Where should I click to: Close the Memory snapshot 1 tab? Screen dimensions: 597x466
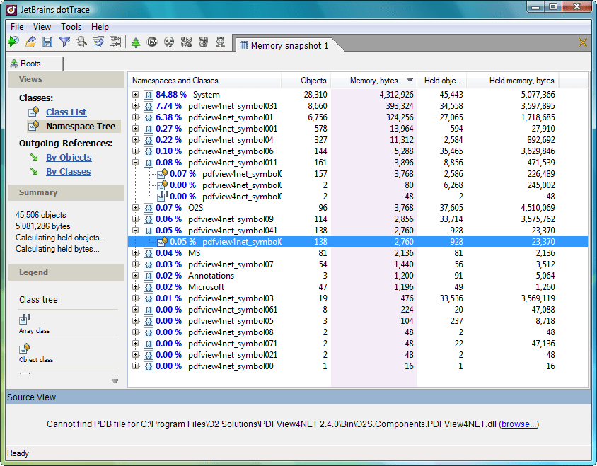click(x=583, y=43)
